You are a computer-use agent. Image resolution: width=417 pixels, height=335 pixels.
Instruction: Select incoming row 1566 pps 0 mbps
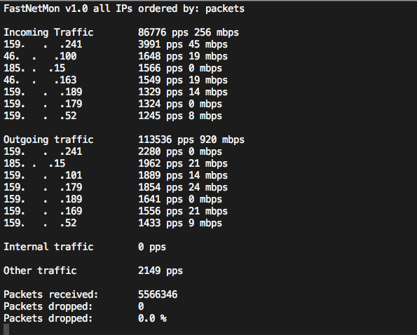point(113,68)
